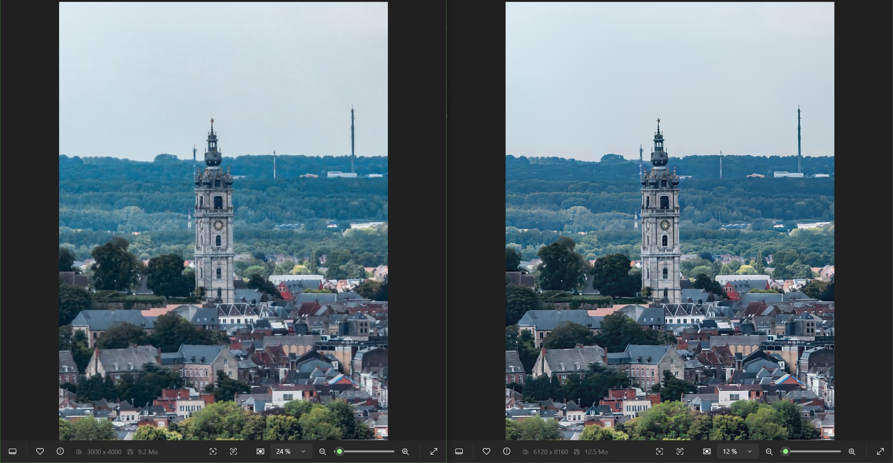Open the 24 % zoom dropdown
Image resolution: width=893 pixels, height=463 pixels.
pyautogui.click(x=292, y=451)
